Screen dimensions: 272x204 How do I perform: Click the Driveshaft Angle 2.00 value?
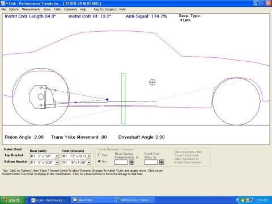pyautogui.click(x=141, y=137)
